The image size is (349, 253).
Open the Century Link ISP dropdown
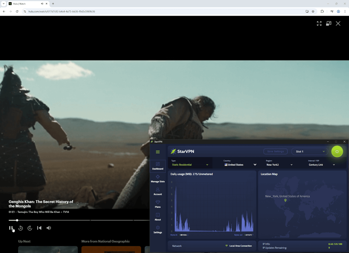coord(322,165)
